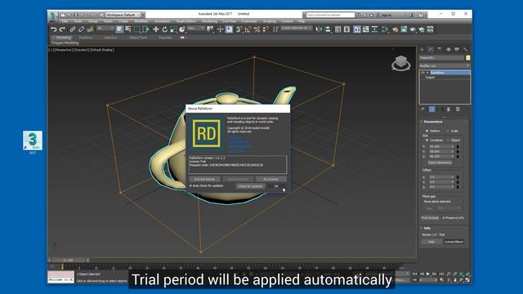Open the Modifier List dropdown
Screen dimensions: 523x294
(445, 65)
